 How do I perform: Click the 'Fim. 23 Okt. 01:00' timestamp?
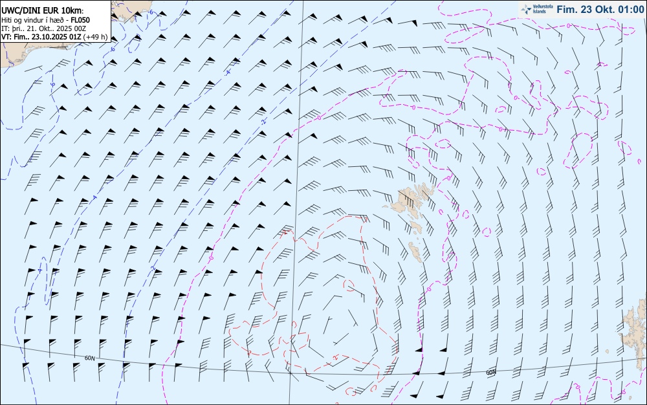[600, 9]
